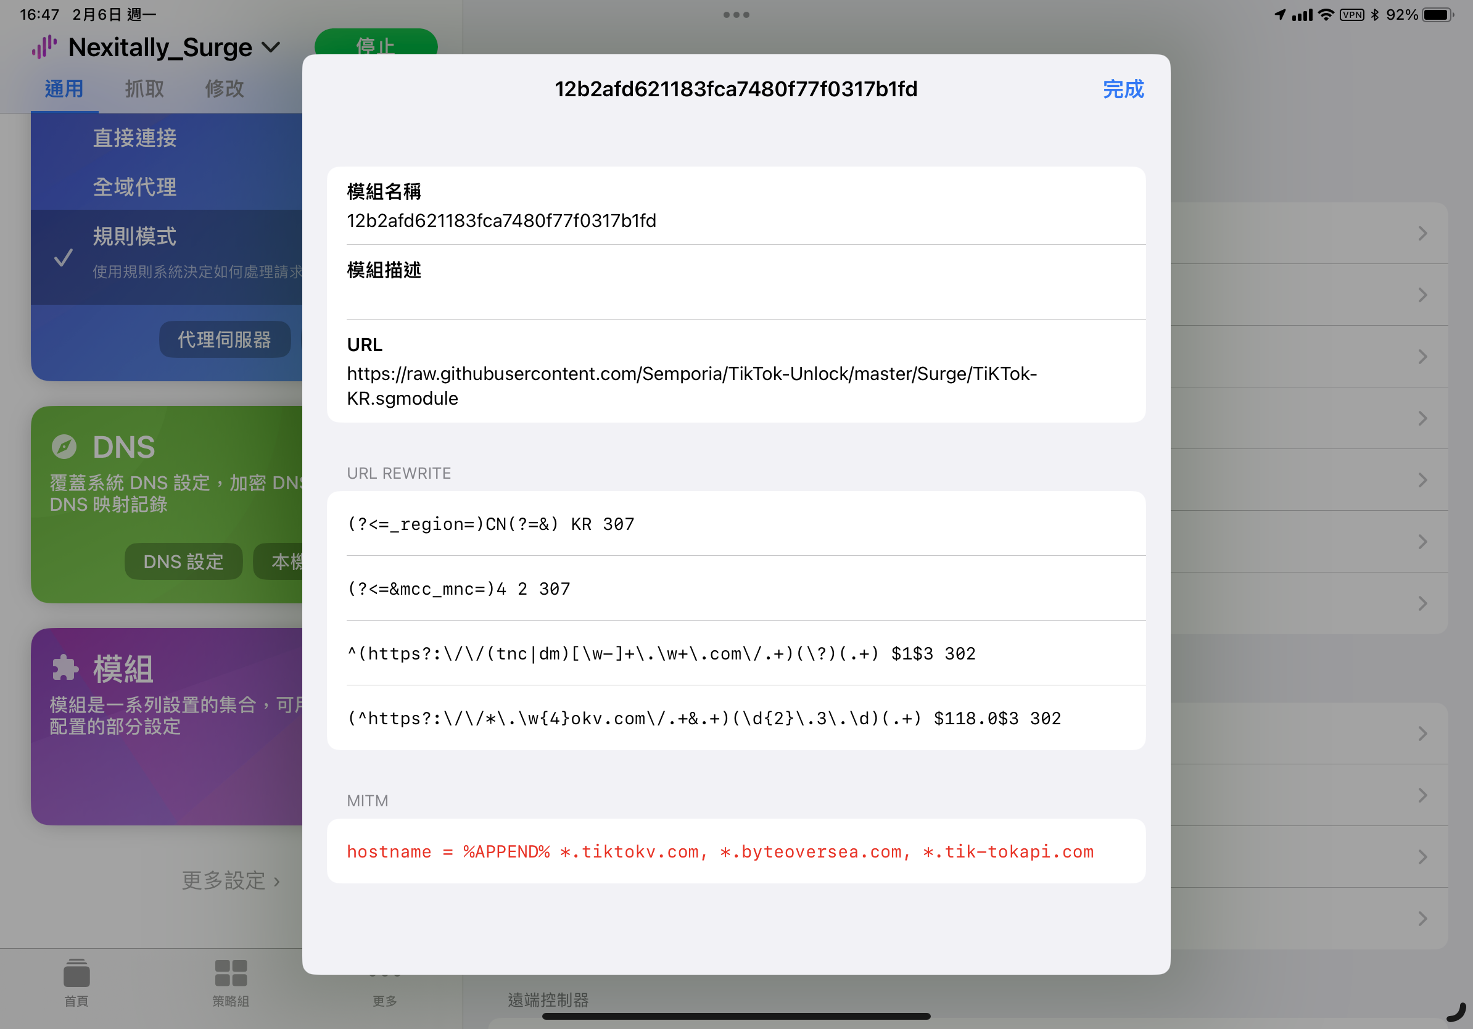Open DNS 設定
The width and height of the screenshot is (1473, 1029).
183,561
